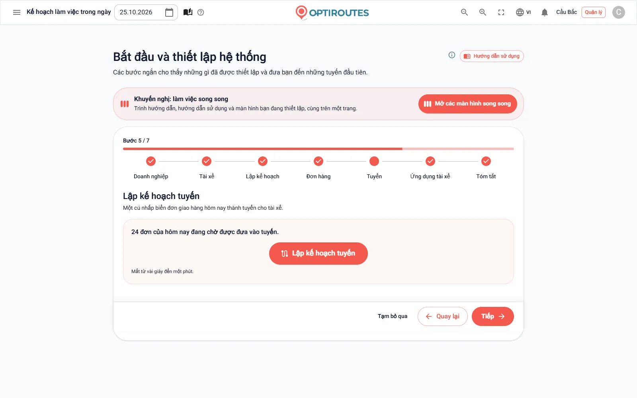This screenshot has height=398, width=637.
Task: Open the user avatar C menu
Action: [618, 12]
